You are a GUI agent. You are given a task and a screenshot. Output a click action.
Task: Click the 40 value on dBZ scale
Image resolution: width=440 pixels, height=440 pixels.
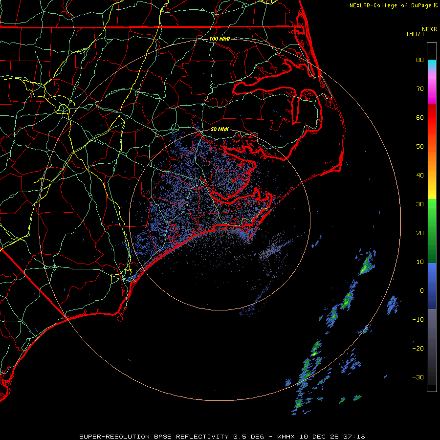tap(420, 176)
